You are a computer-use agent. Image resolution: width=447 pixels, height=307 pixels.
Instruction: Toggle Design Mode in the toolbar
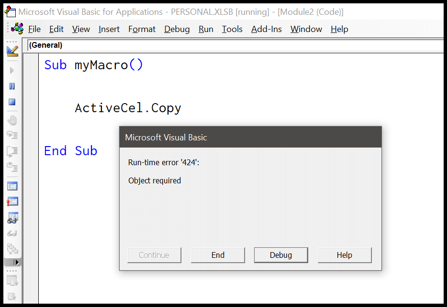(12, 52)
